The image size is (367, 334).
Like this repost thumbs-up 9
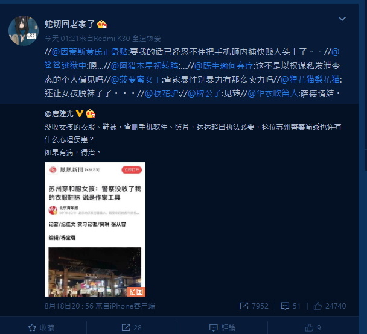pos(313,327)
